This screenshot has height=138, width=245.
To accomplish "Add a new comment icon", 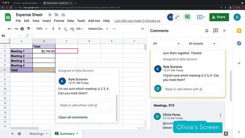I will coord(216,31).
